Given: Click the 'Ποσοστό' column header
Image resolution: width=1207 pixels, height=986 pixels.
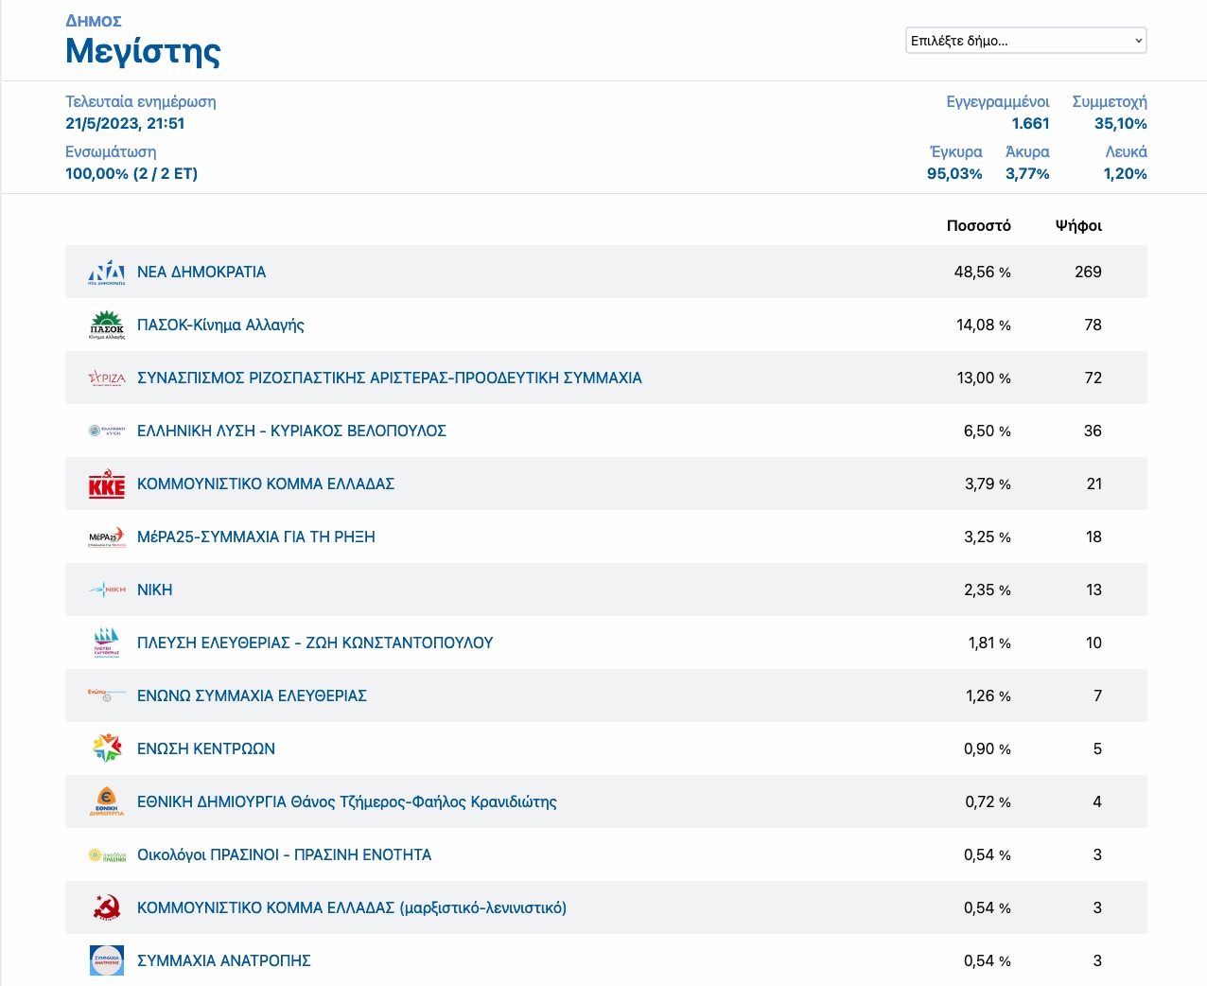Looking at the screenshot, I should [979, 225].
